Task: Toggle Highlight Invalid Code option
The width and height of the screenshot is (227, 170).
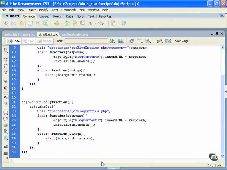Action: point(6,104)
